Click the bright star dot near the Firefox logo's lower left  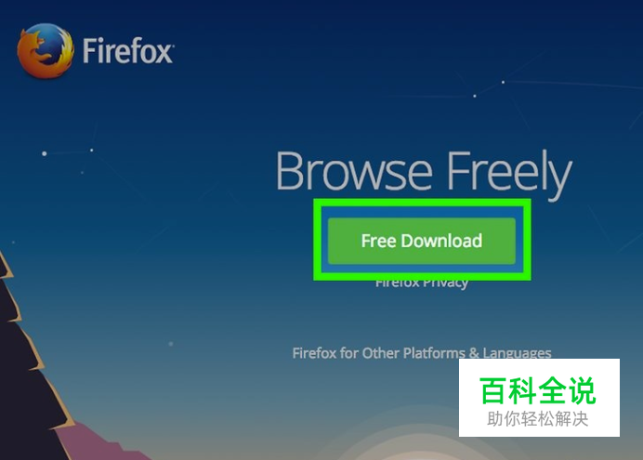pos(45,153)
